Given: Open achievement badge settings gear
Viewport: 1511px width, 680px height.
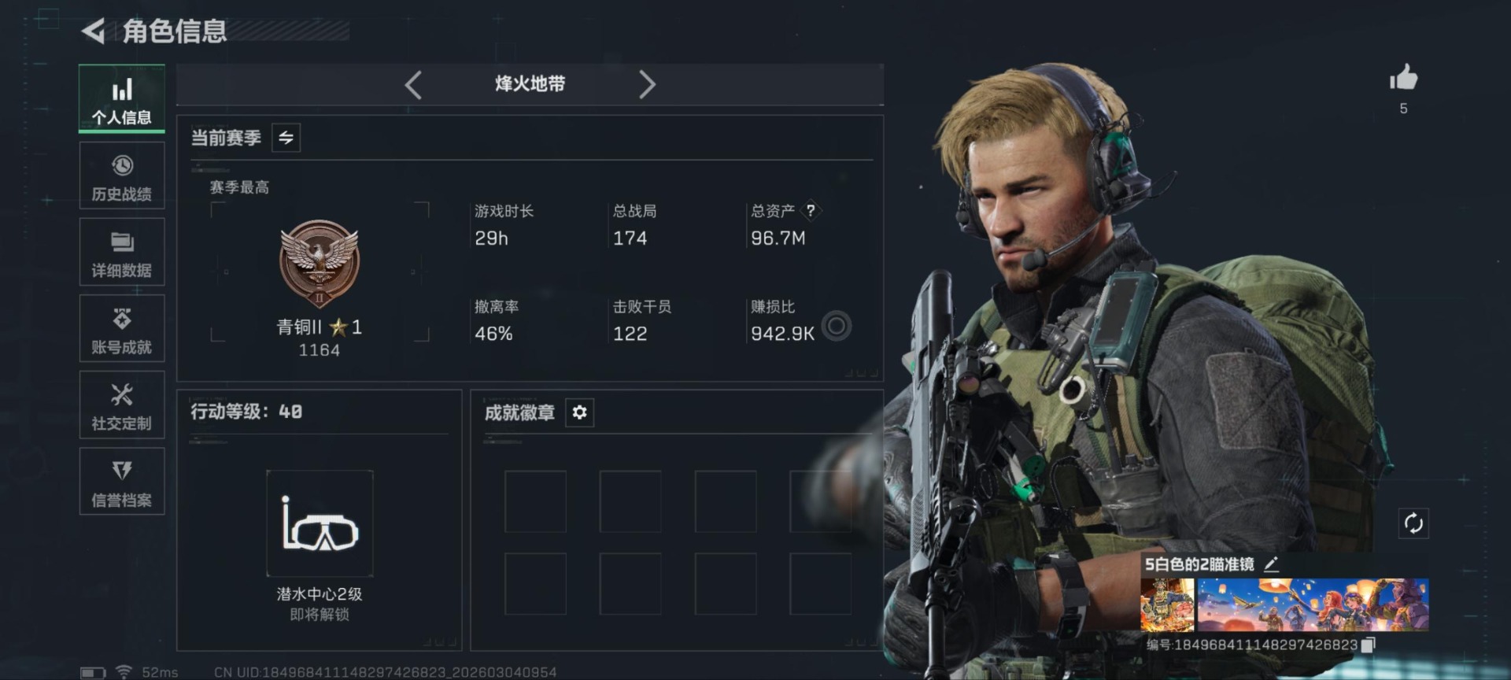Looking at the screenshot, I should (x=579, y=412).
